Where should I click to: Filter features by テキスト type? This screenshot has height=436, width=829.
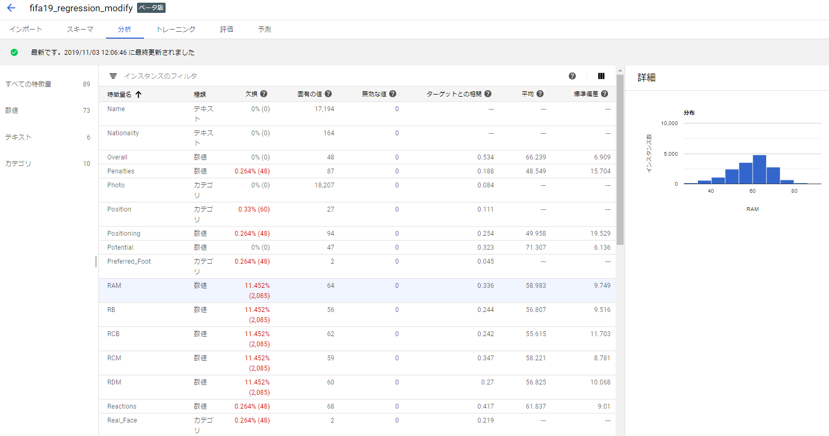click(47, 137)
